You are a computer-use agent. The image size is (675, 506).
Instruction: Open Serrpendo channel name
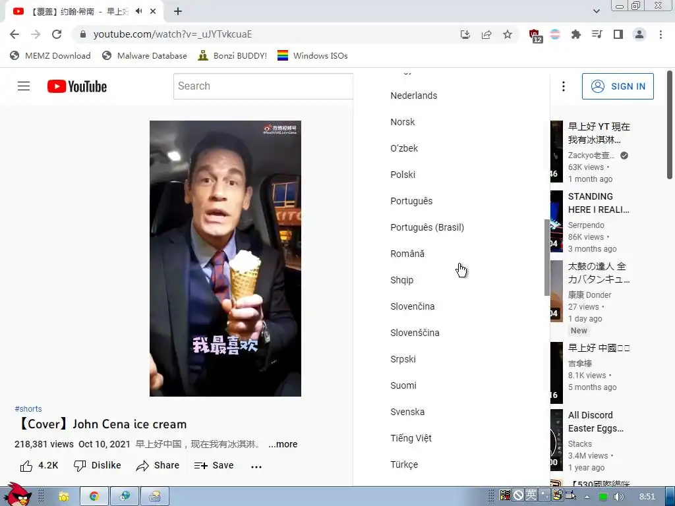pos(586,225)
